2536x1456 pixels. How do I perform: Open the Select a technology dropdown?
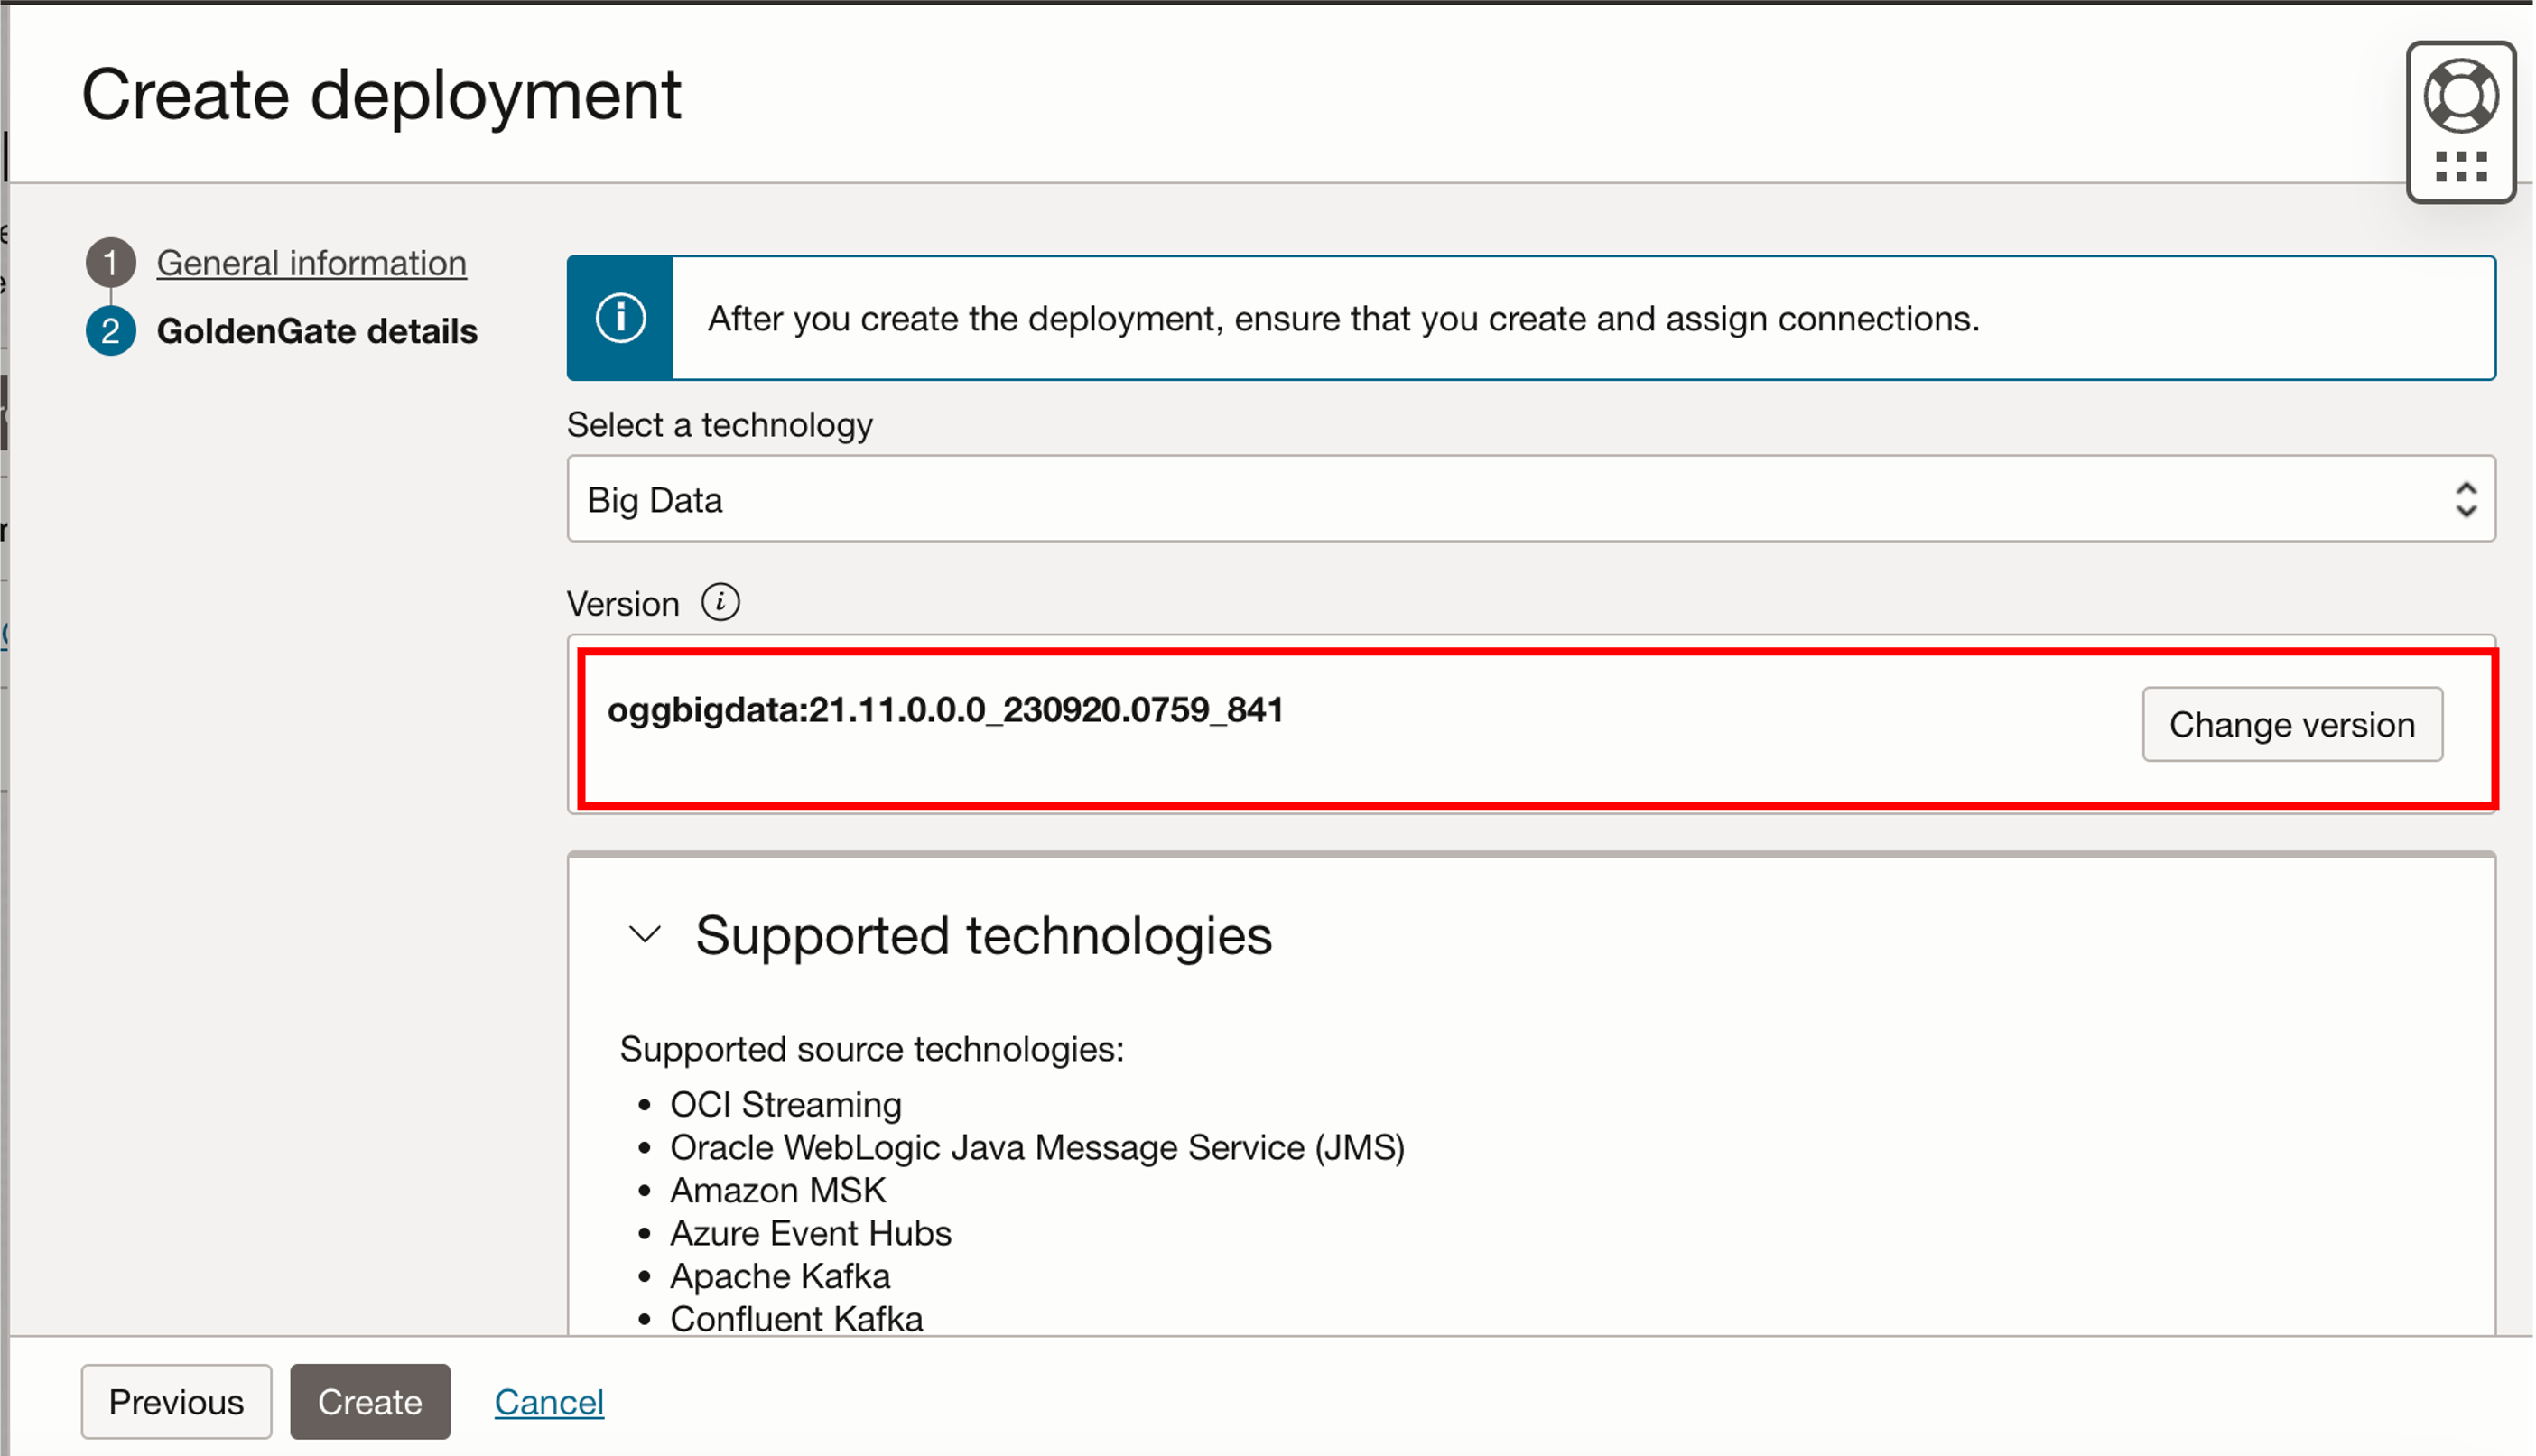1530,499
